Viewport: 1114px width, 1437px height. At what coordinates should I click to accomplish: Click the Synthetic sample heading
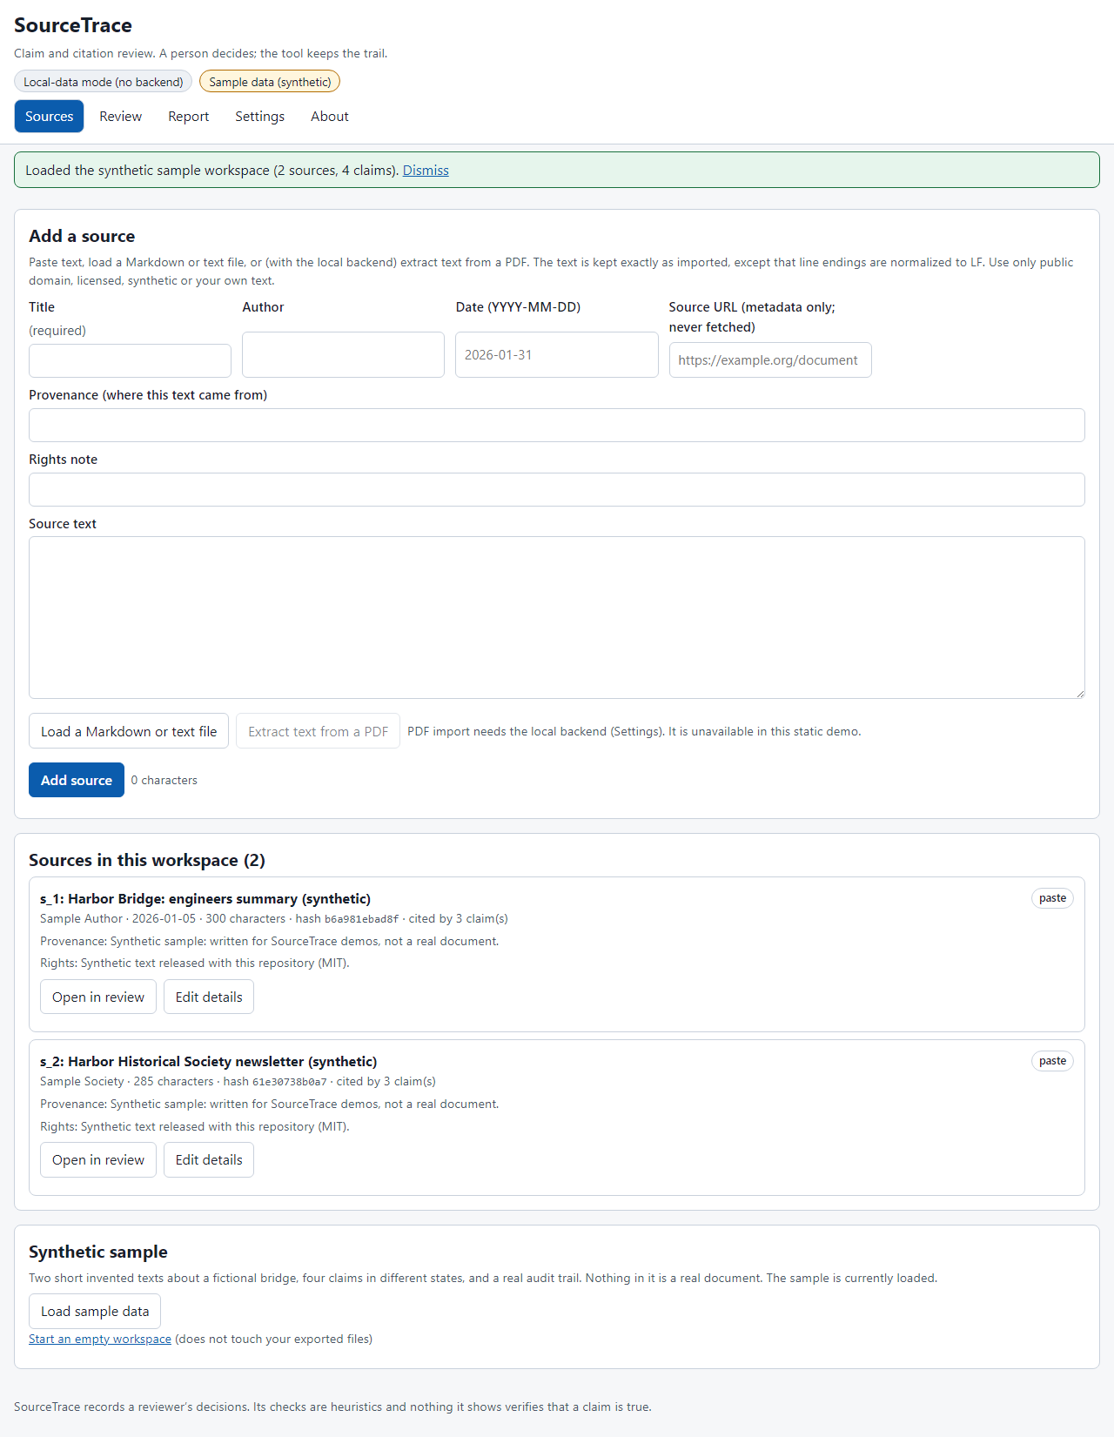[98, 1252]
